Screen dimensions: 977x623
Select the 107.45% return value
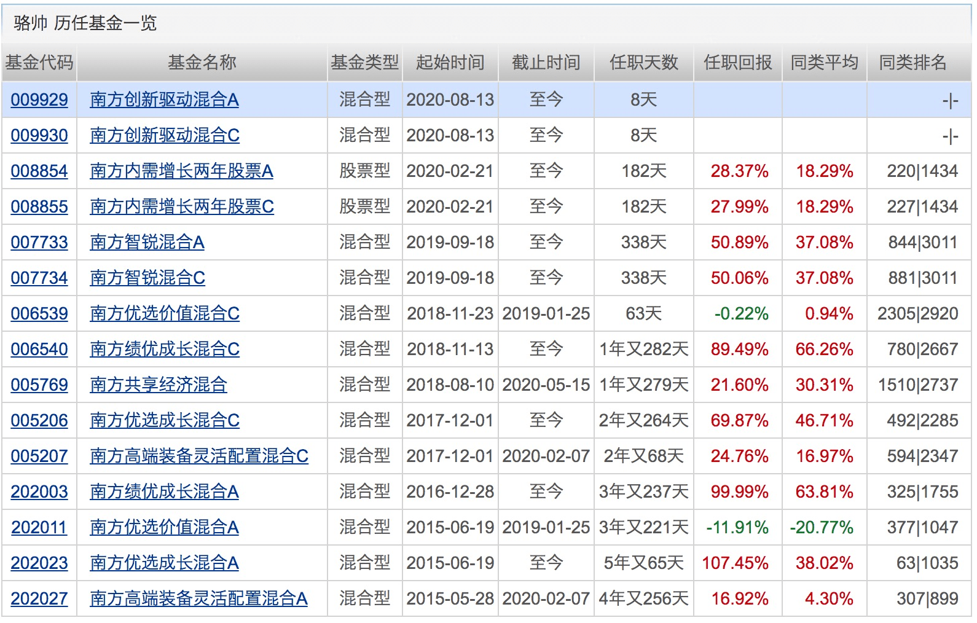tap(736, 563)
